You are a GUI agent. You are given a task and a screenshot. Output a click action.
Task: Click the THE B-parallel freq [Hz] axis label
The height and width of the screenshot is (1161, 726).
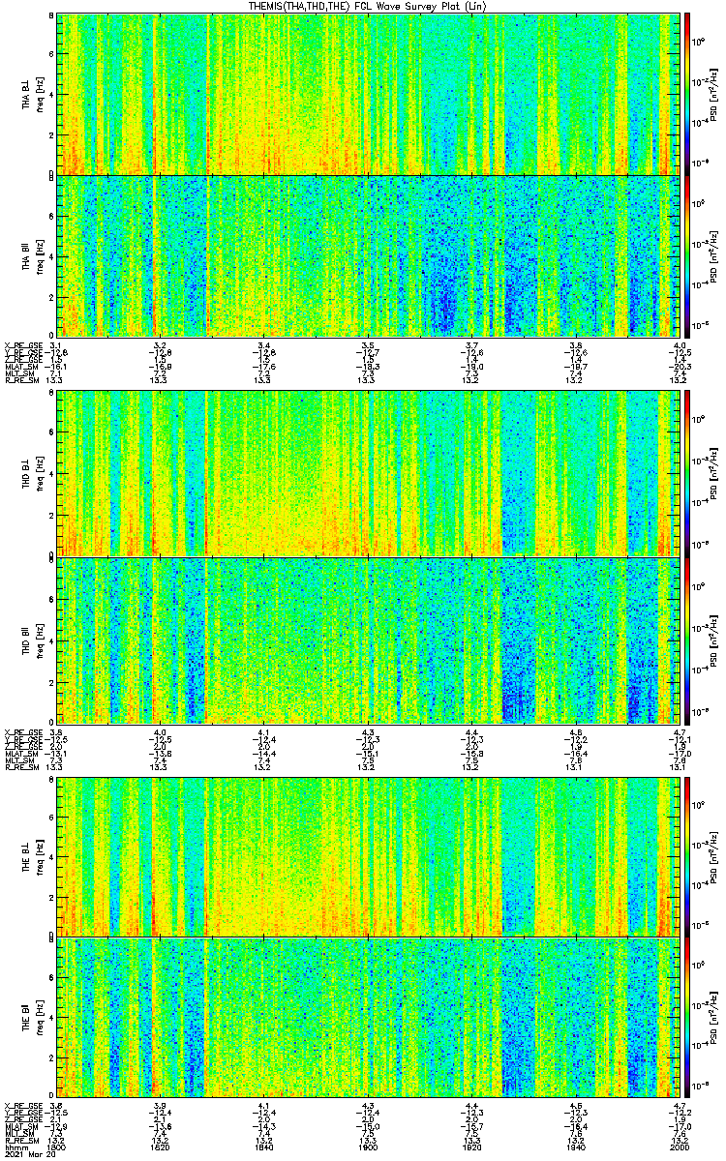[40, 1018]
